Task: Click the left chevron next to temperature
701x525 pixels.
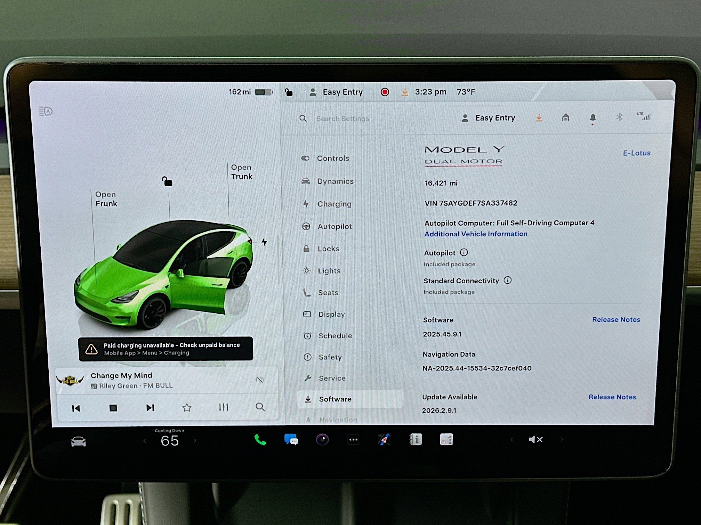Action: tap(144, 440)
